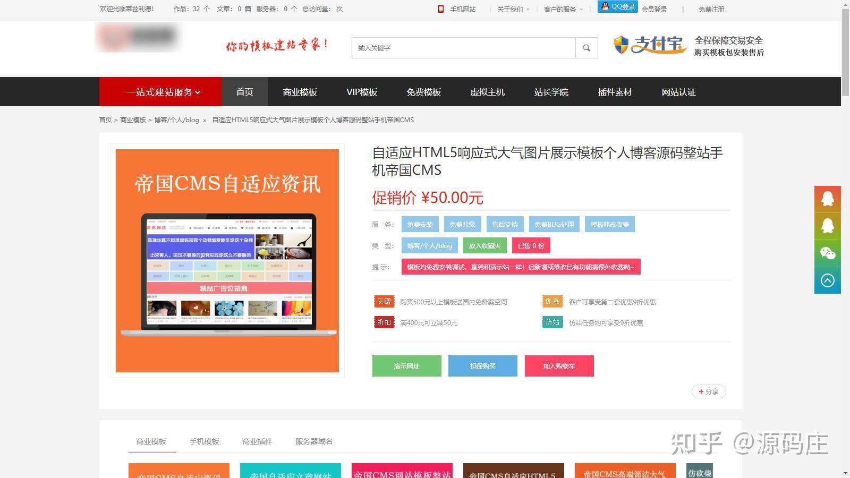Click 放入收藏夹 to favorite the template
850x478 pixels.
coord(484,245)
